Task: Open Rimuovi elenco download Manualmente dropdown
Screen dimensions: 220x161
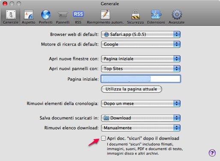Action: [141, 128]
